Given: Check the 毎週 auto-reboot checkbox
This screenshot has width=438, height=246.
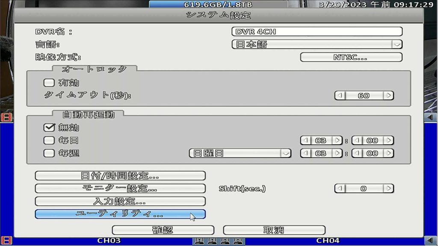Looking at the screenshot, I should coord(49,153).
